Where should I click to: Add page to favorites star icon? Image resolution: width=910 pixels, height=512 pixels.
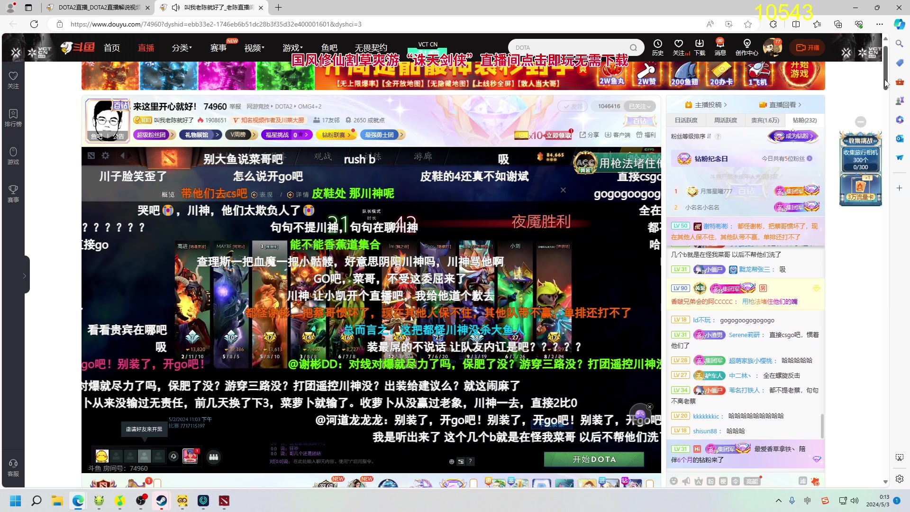748,24
